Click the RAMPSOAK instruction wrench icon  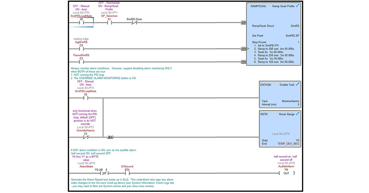pyautogui.click(x=297, y=6)
